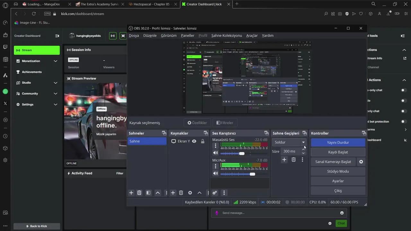Hide the Ekran Y source with the eye toggle
This screenshot has width=411, height=231.
tap(194, 141)
